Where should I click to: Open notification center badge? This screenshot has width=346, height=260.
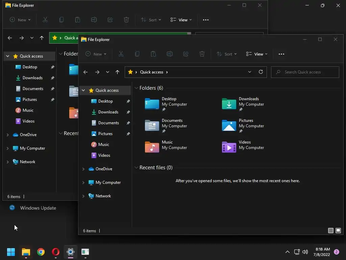337,252
